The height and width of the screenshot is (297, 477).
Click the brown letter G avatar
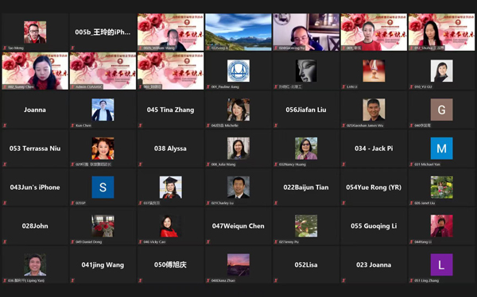[x=441, y=110]
